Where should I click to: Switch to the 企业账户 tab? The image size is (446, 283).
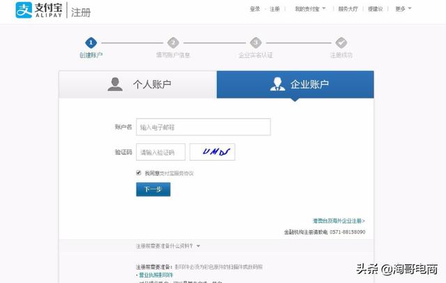click(295, 85)
